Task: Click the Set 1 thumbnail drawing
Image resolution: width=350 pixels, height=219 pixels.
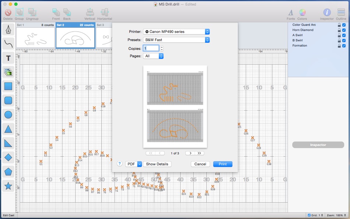Action: (x=35, y=38)
